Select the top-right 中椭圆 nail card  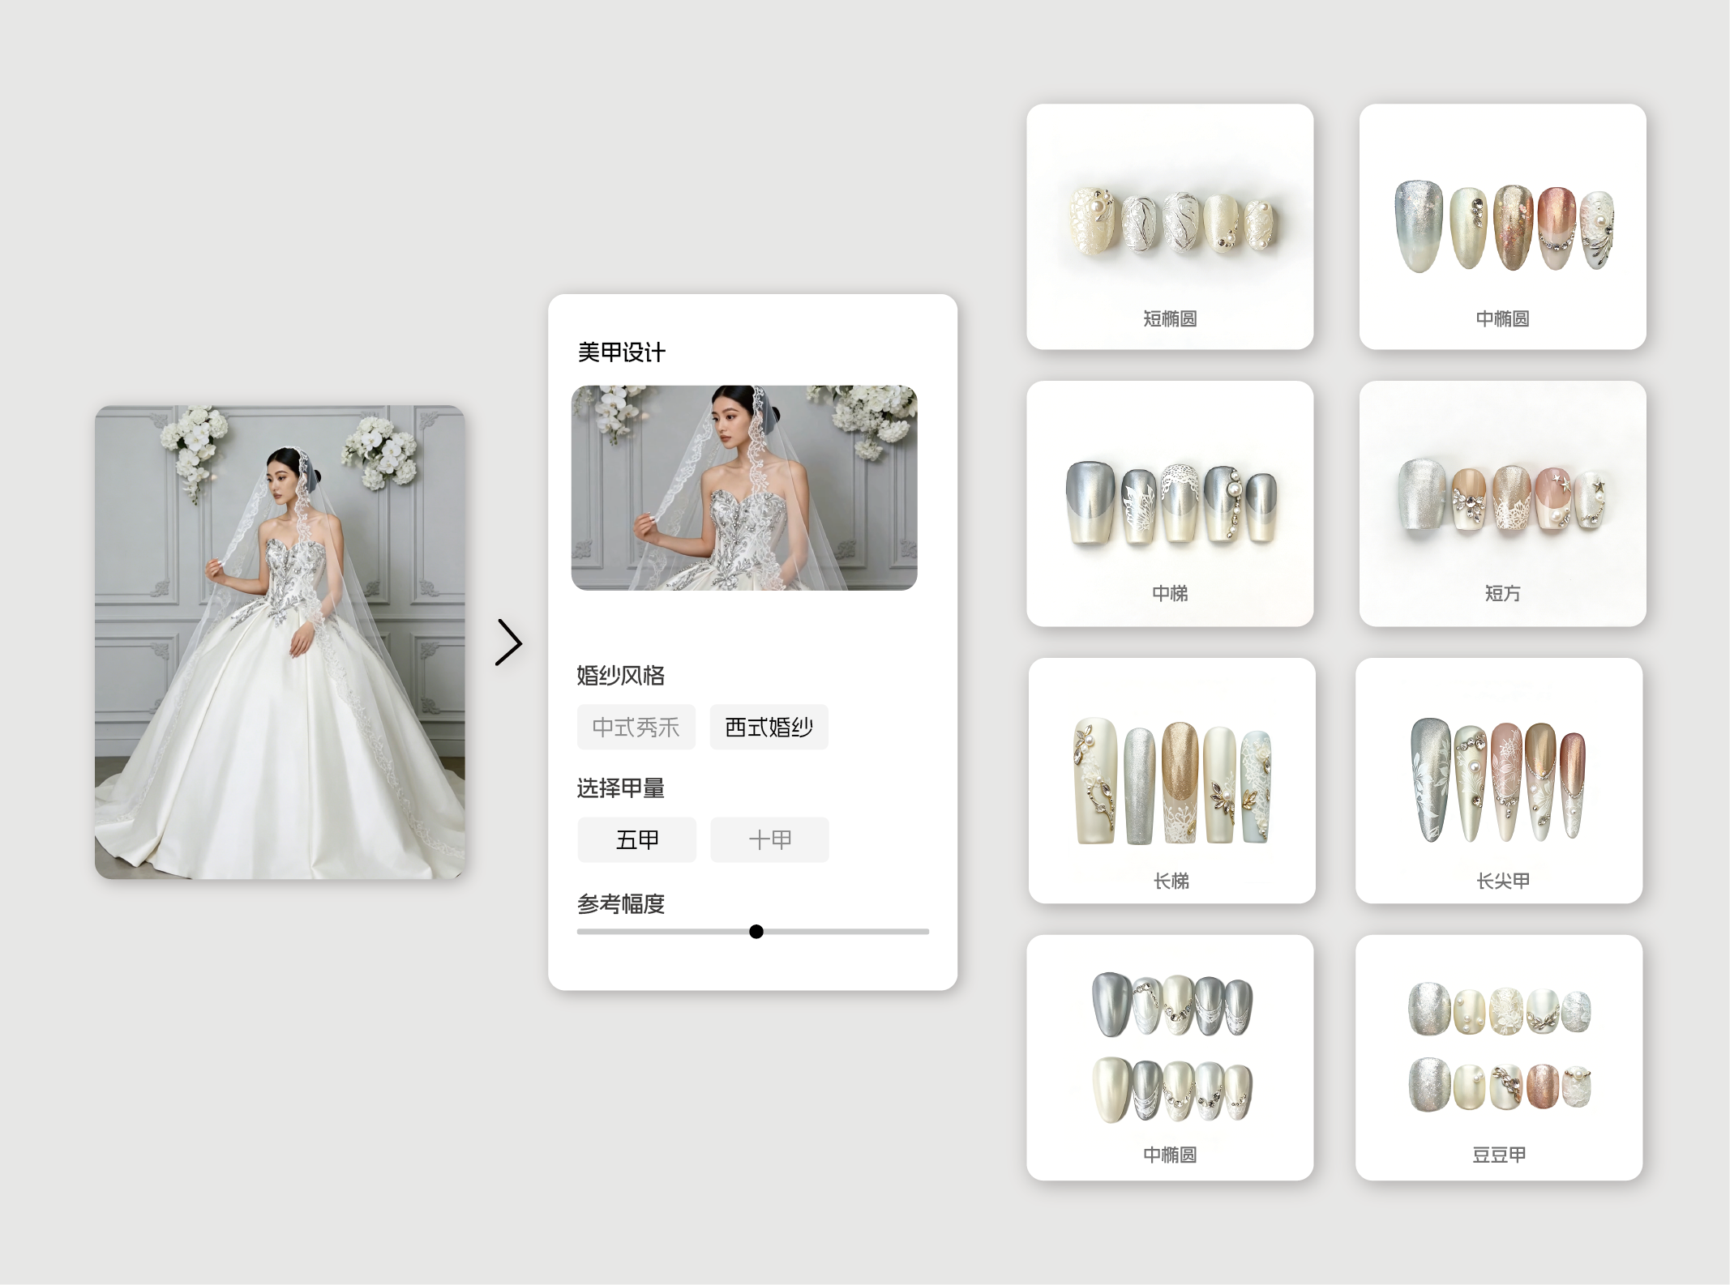coord(1502,227)
